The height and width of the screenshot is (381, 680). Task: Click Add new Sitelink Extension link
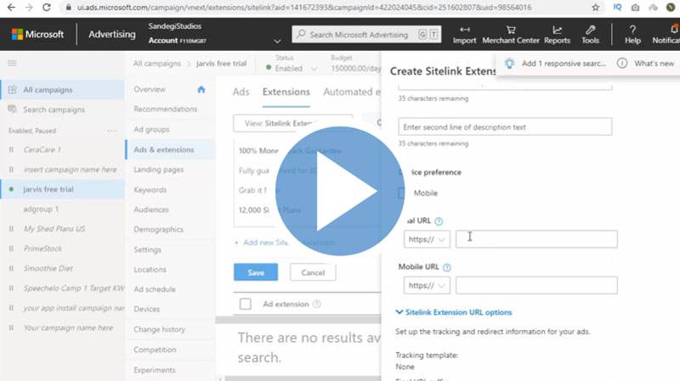[286, 243]
